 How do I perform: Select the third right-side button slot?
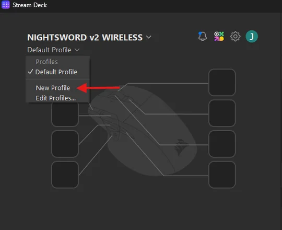pos(222,144)
